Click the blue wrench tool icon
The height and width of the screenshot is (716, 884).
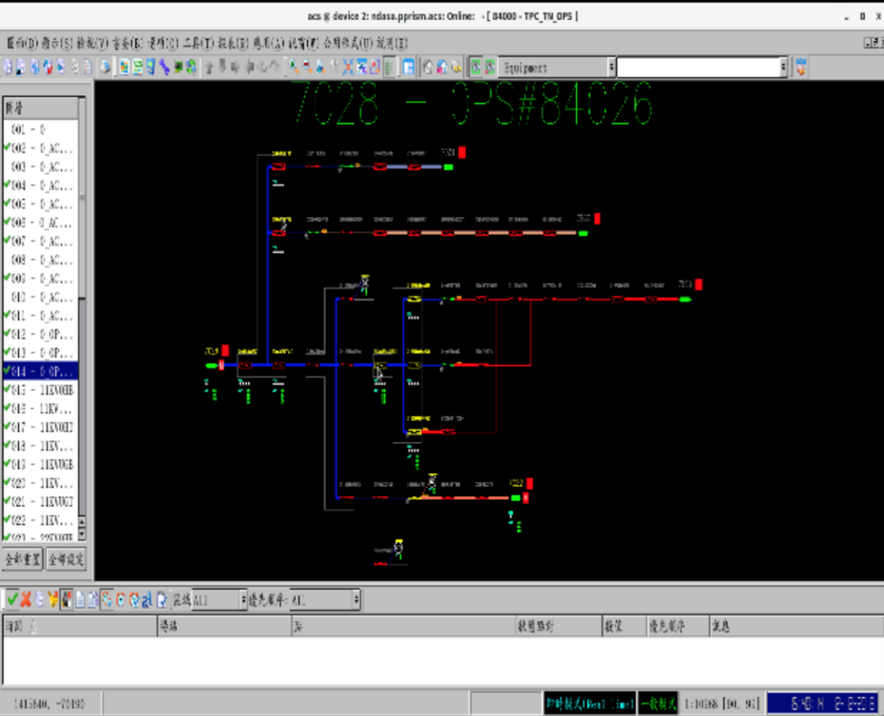click(x=165, y=68)
